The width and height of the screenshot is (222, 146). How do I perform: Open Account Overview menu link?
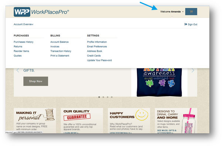click(24, 24)
